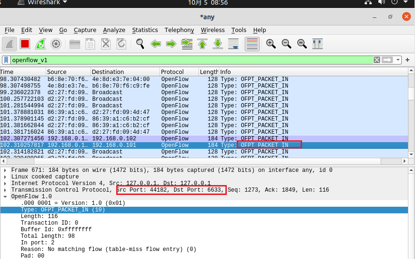This screenshot has width=415, height=259.
Task: Go forward to next packet arrow
Action: [171, 44]
